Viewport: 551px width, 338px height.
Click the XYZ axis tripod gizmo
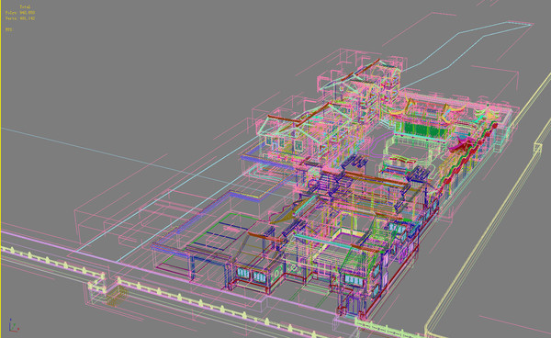coord(14,325)
